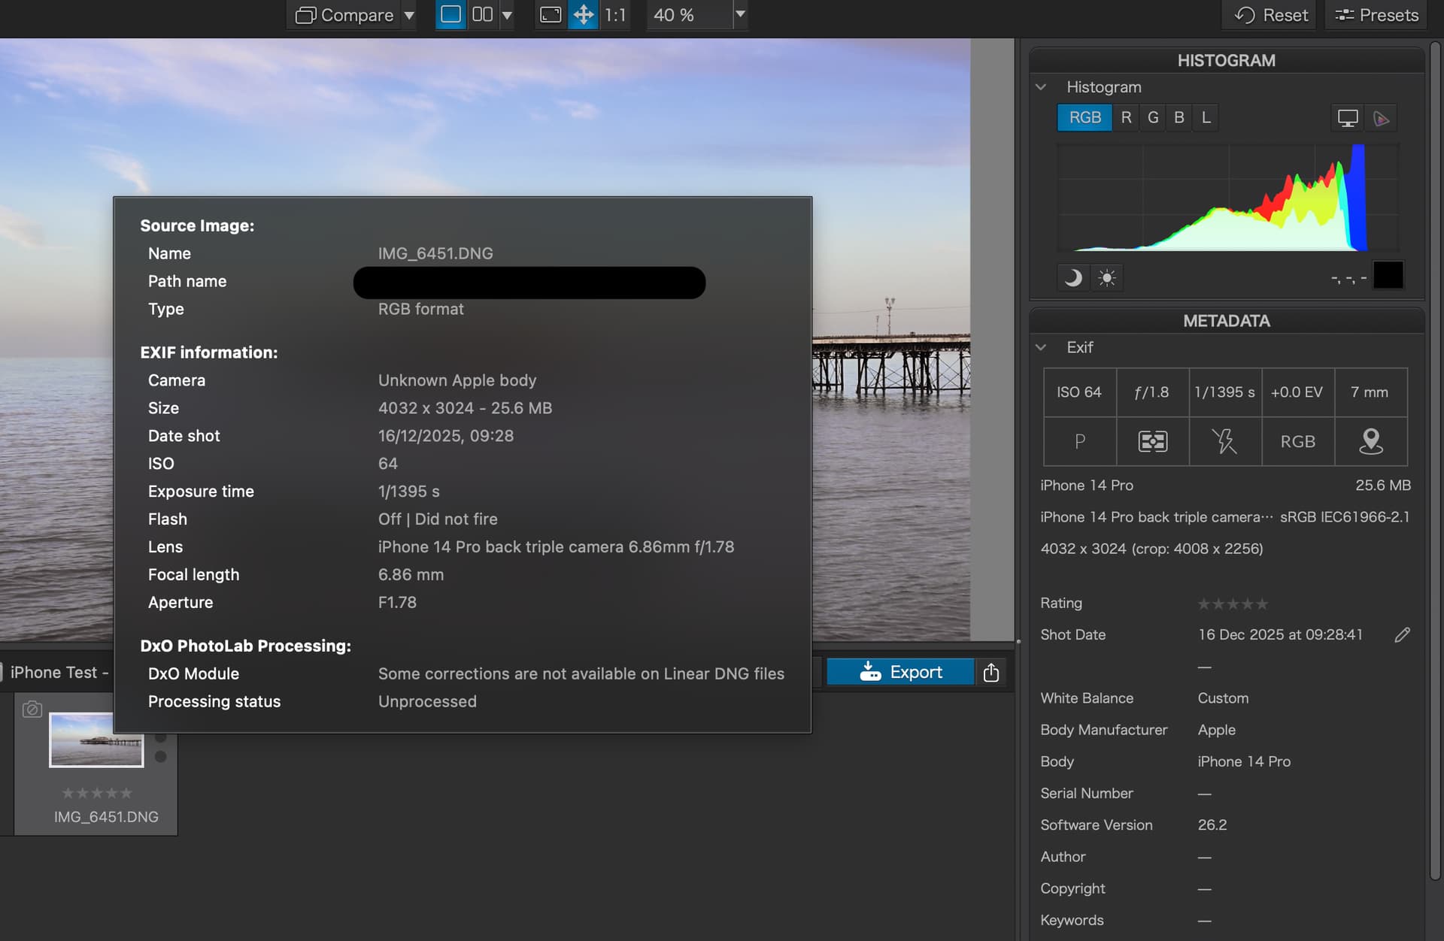This screenshot has height=941, width=1444.
Task: Click fit-to-screen zoom icon
Action: (551, 14)
